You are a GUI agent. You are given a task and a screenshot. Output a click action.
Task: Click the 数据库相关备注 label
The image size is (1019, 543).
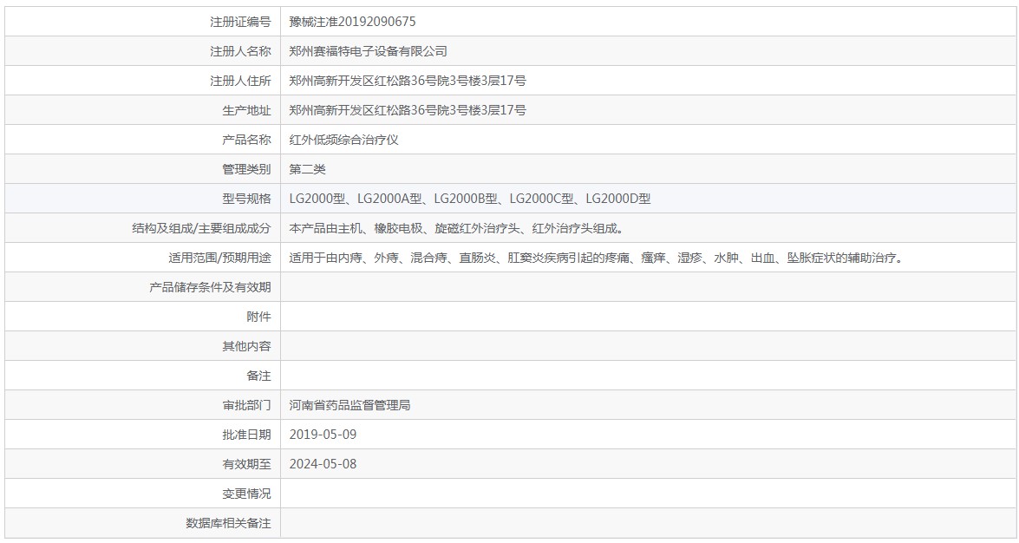228,524
